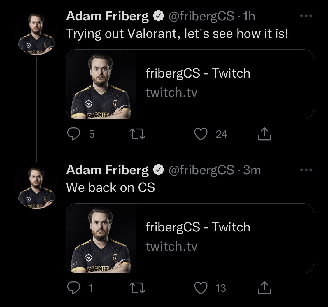Open more options for 'We back on CS' tweet
The image size is (328, 307).
click(x=306, y=170)
